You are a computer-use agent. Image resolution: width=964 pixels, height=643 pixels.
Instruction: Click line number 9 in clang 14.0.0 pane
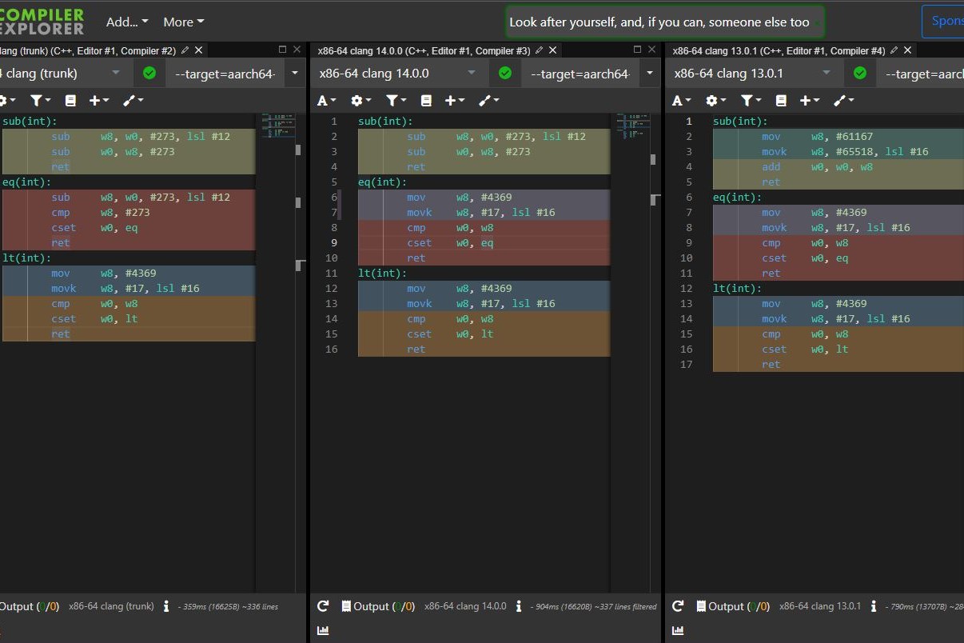[x=334, y=242]
